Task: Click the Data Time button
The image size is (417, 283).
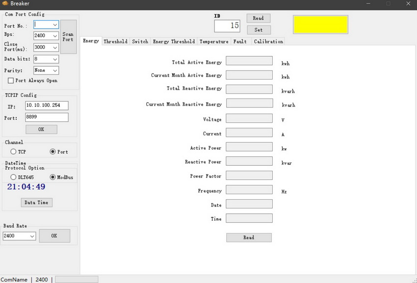Action: click(37, 203)
